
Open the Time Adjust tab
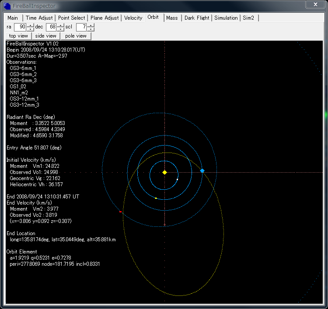(39, 18)
